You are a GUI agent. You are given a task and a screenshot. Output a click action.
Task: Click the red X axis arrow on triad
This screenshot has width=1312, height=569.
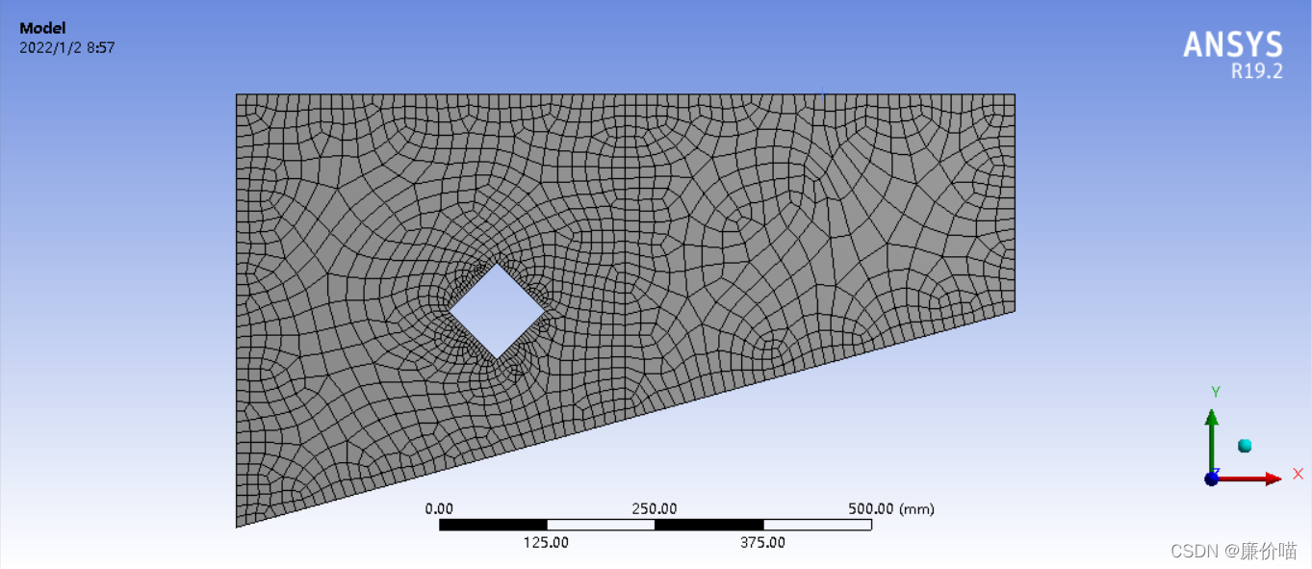[x=1251, y=478]
